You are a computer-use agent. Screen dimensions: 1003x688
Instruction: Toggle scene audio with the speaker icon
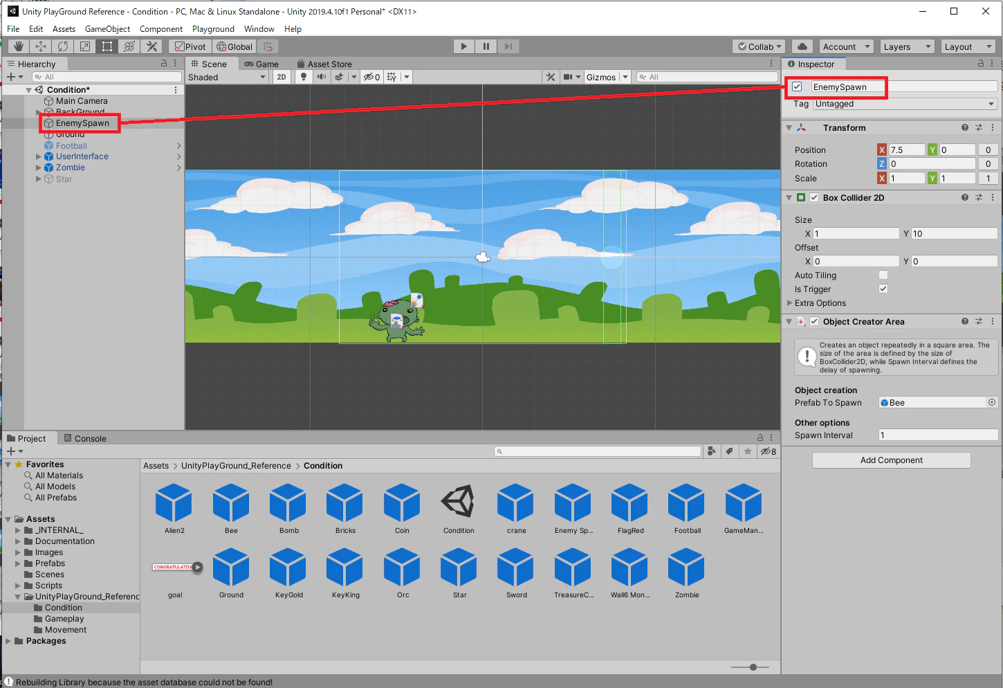click(321, 77)
